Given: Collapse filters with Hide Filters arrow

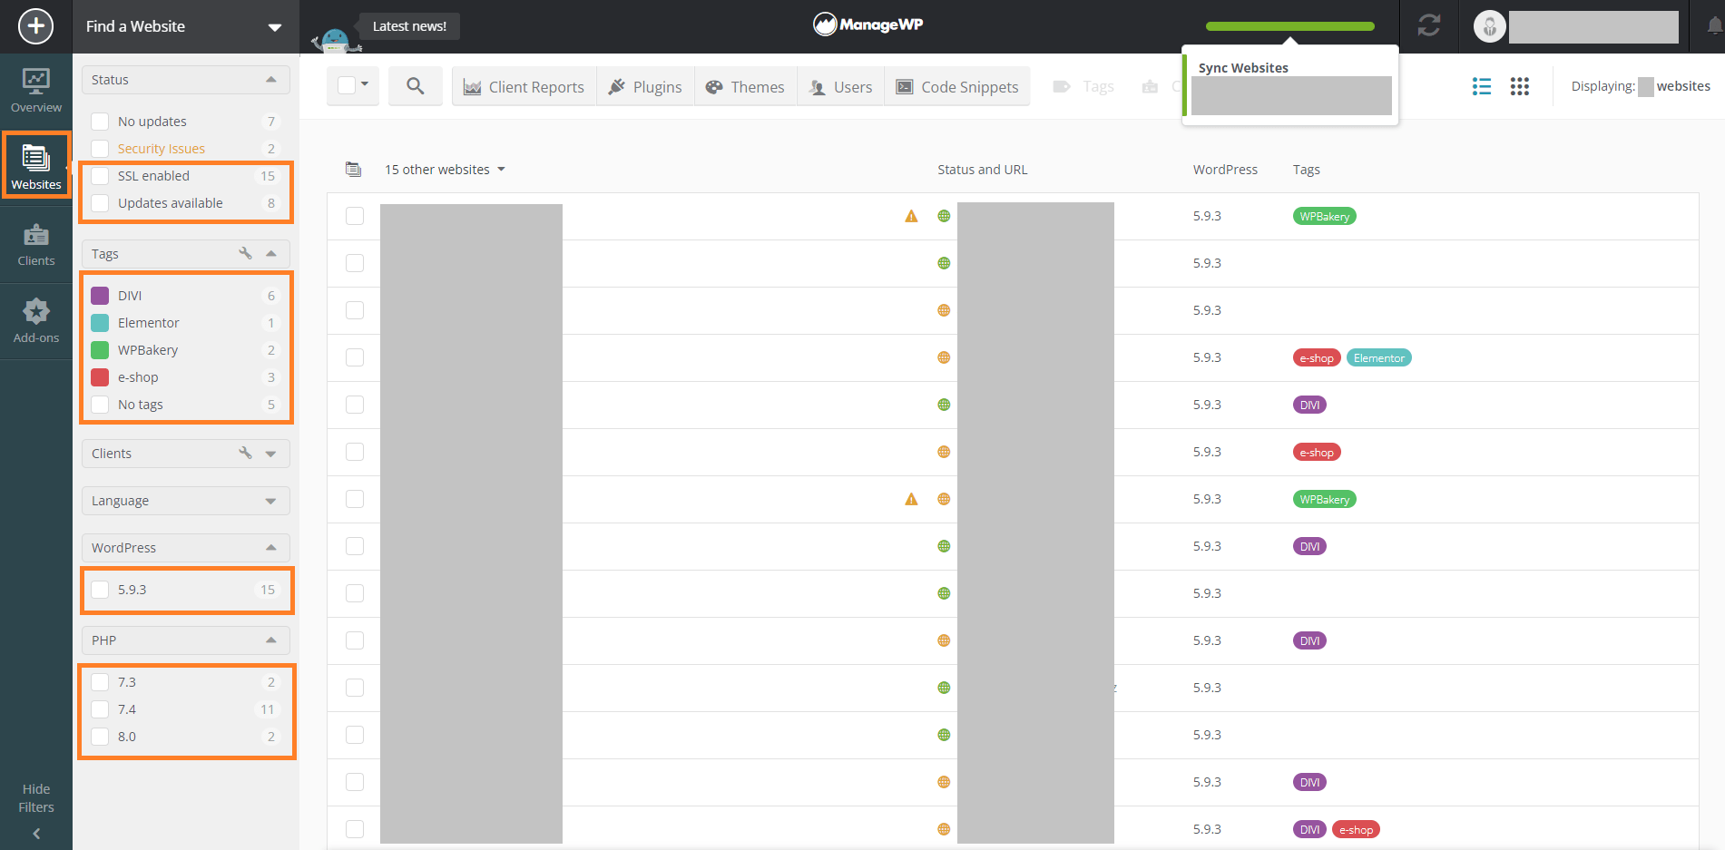Looking at the screenshot, I should pos(36,834).
